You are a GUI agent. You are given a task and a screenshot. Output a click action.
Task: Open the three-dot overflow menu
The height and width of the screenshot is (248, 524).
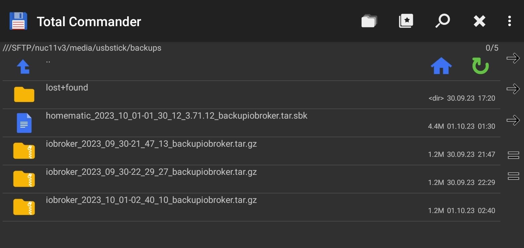click(x=509, y=21)
